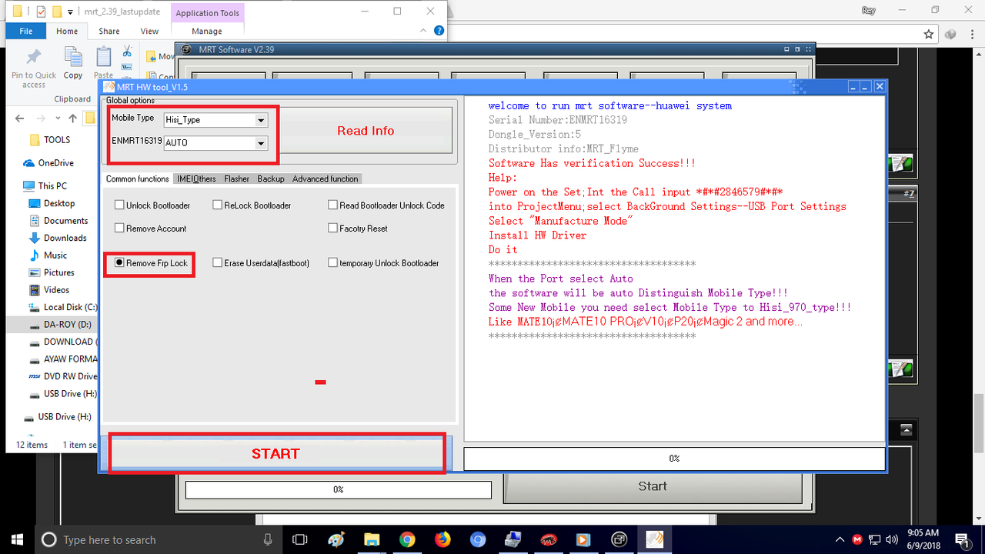Click the Read Info button

click(366, 131)
